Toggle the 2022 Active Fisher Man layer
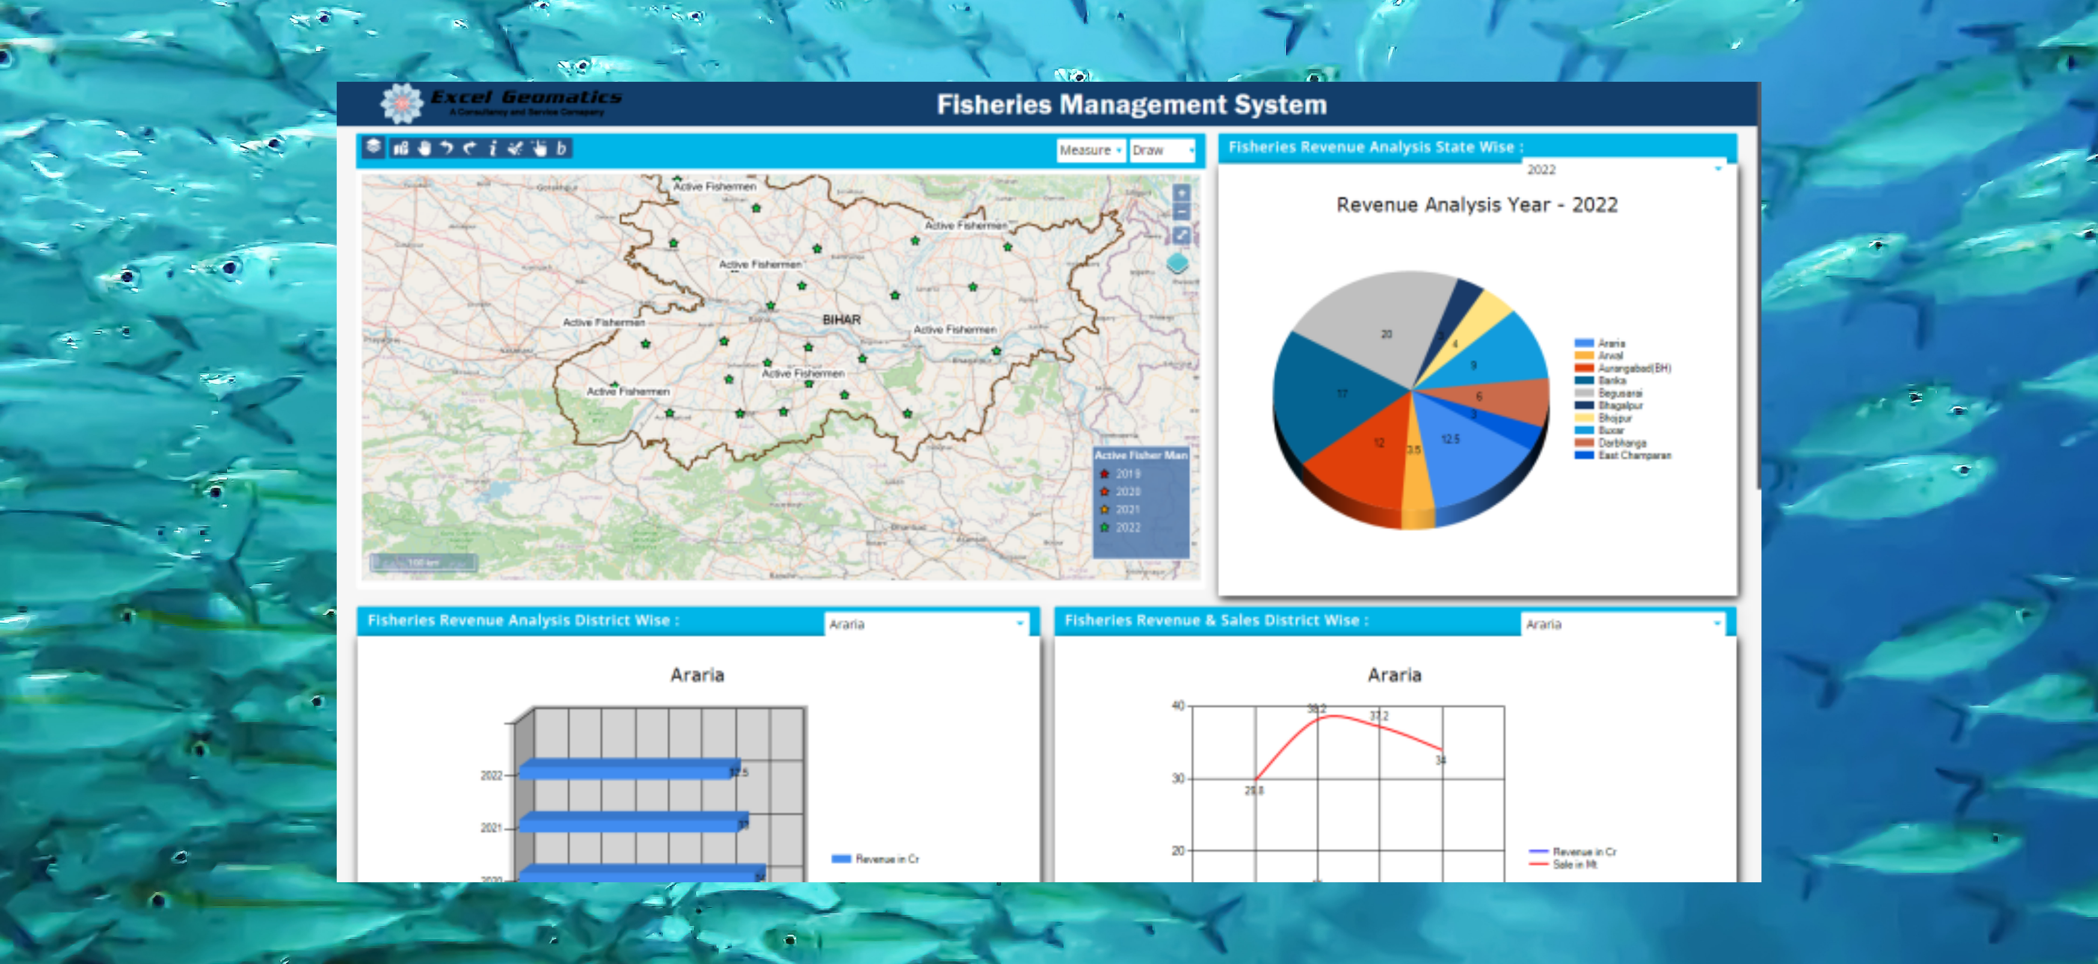This screenshot has height=964, width=2098. [1123, 527]
